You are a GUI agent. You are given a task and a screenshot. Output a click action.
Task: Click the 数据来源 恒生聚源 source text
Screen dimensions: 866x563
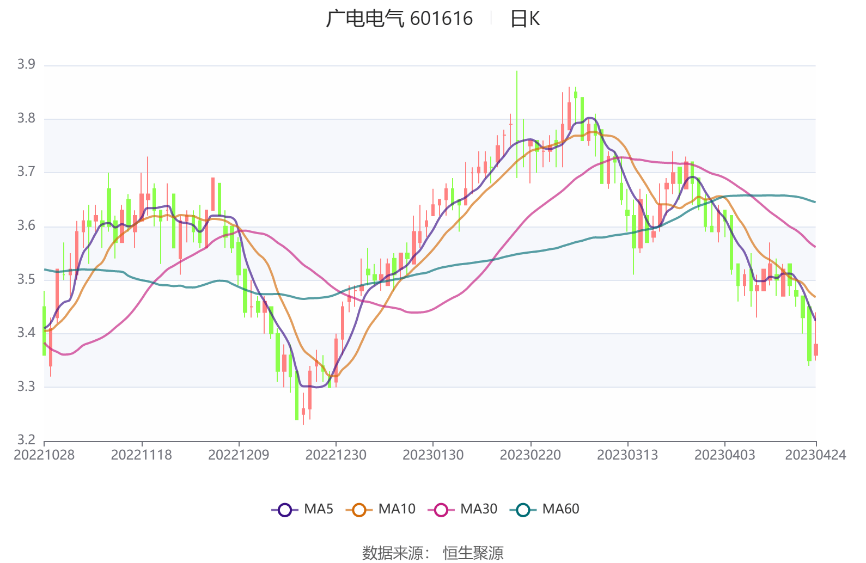tap(433, 553)
